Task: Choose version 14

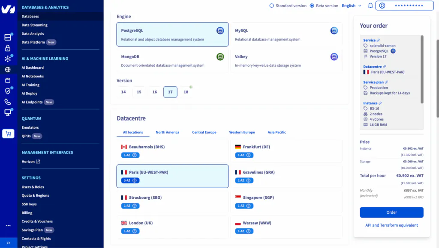Action: tap(123, 92)
